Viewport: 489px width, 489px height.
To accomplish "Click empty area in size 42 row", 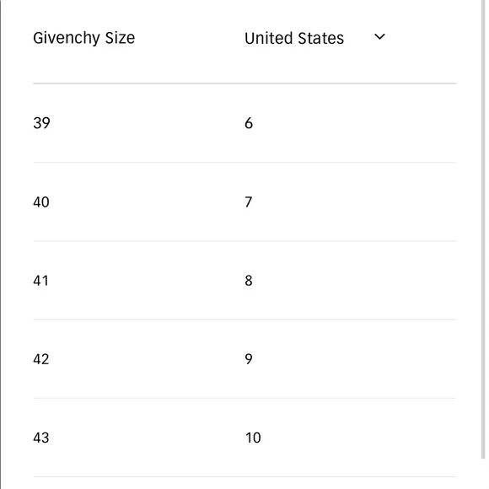I will [x=354, y=359].
